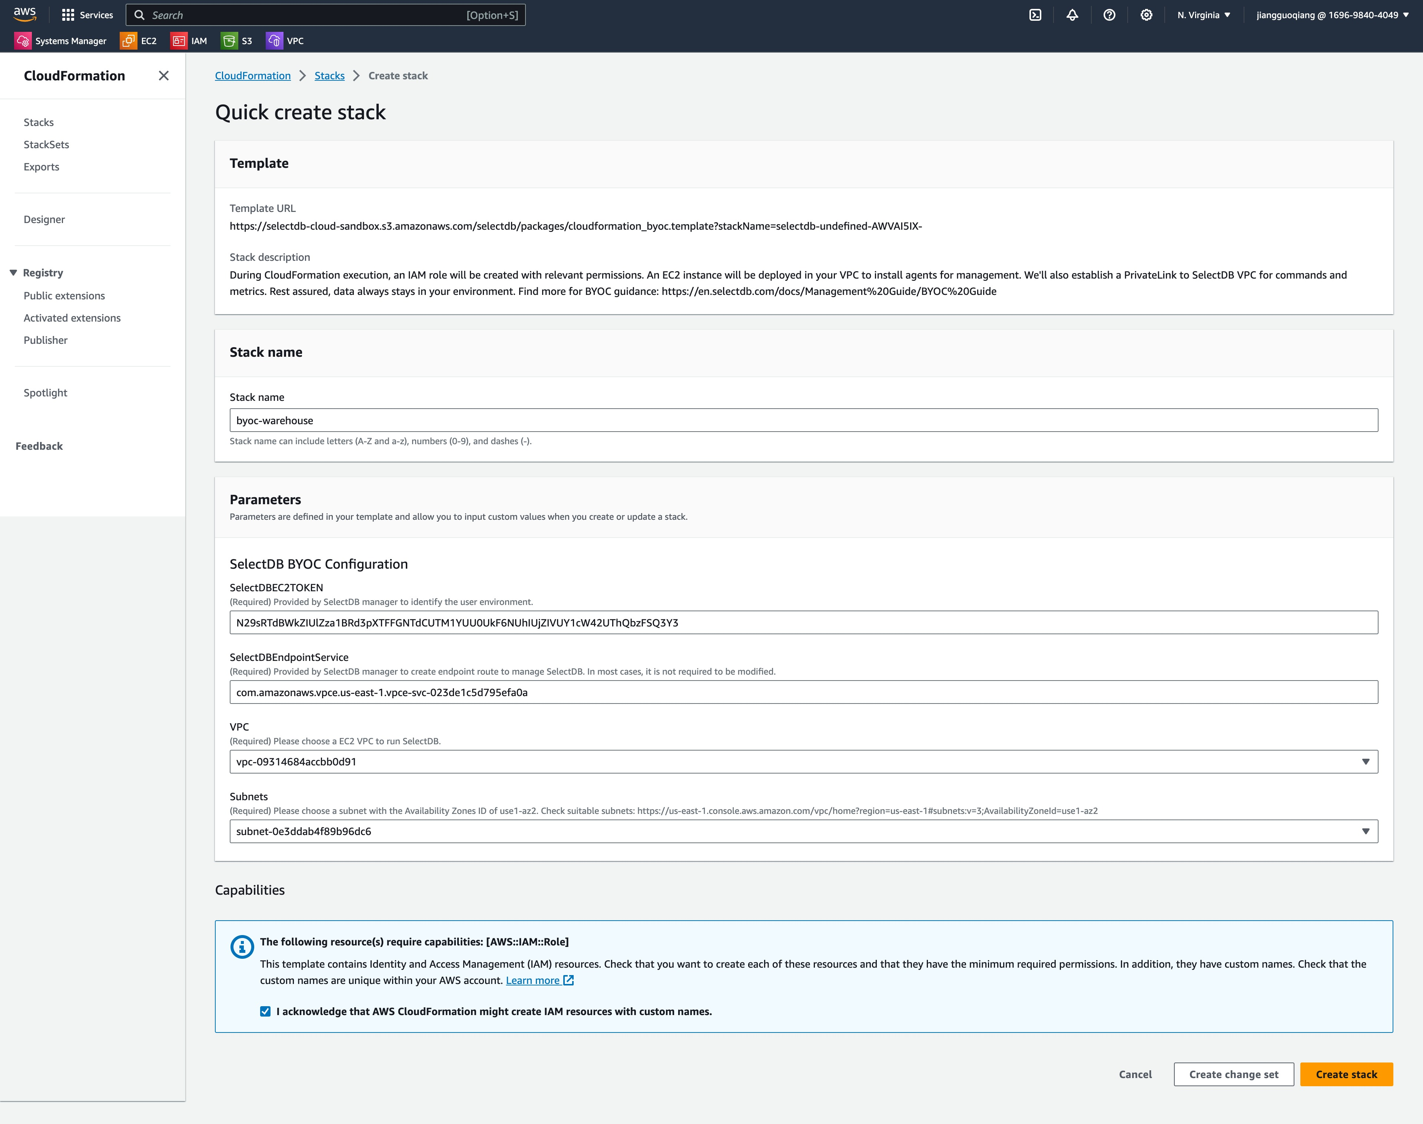The width and height of the screenshot is (1423, 1124).
Task: Open Activated extensions in sidebar
Action: point(72,319)
